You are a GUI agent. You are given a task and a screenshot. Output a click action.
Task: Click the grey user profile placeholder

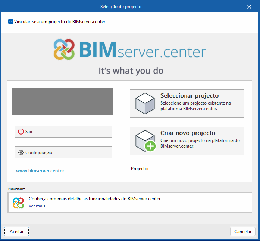(63, 102)
